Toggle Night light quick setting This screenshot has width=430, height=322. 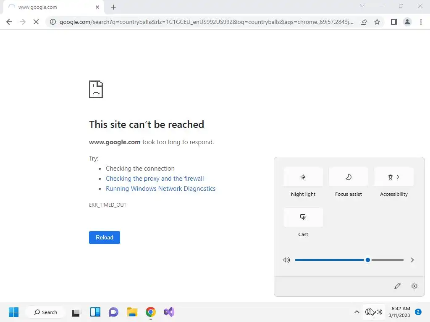click(303, 177)
